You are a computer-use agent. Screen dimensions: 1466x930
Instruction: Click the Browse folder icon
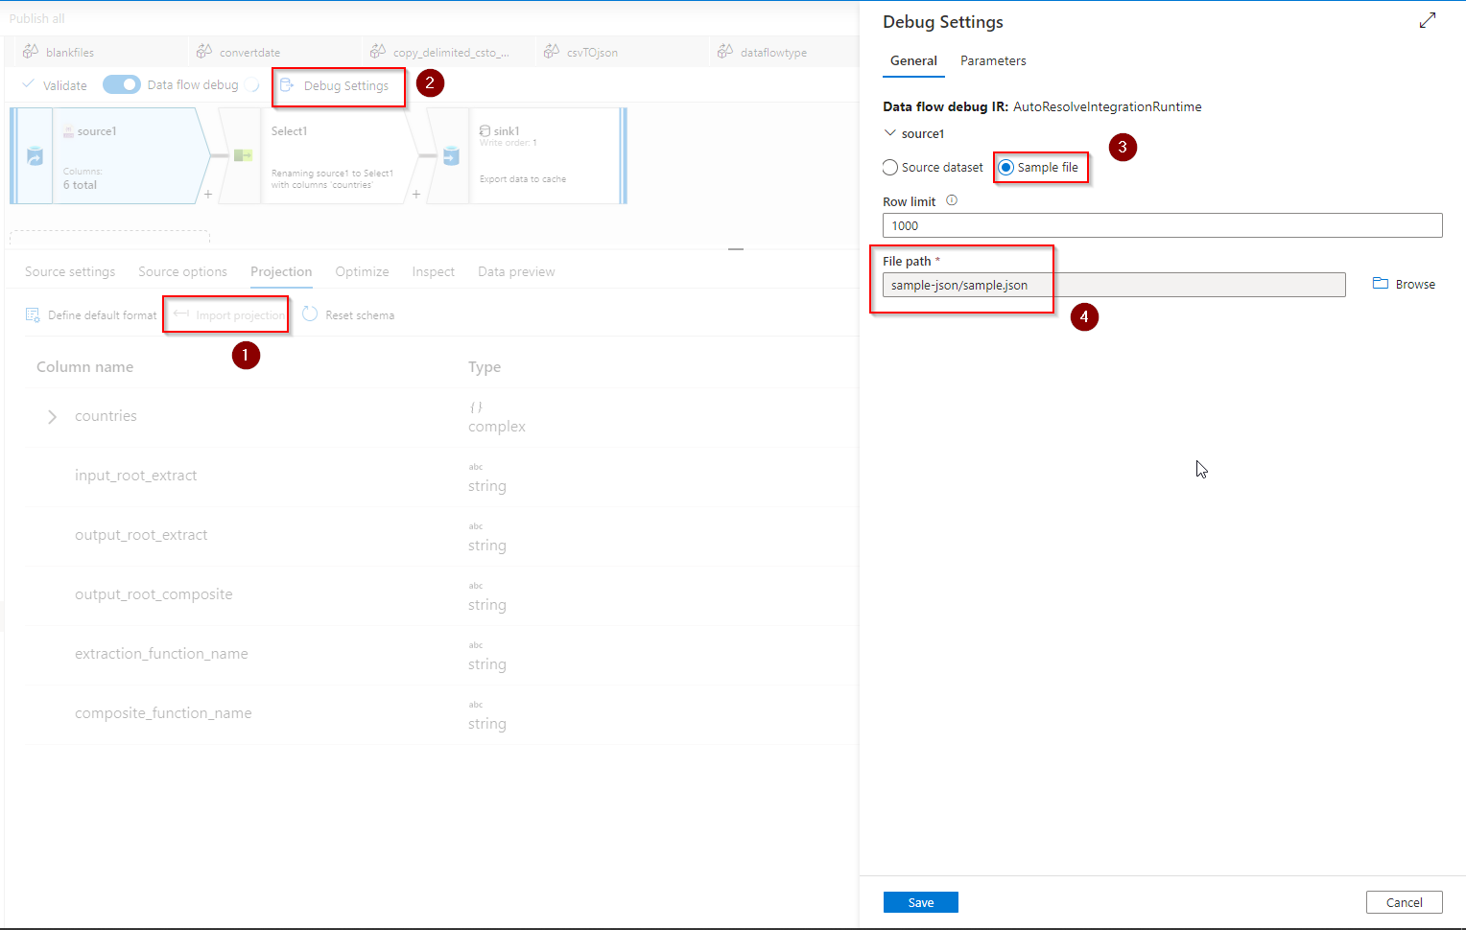[x=1381, y=284]
